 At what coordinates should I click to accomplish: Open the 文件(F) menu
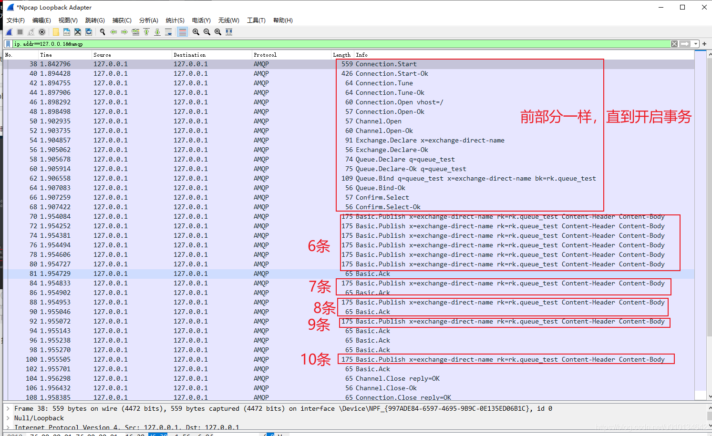click(x=16, y=20)
